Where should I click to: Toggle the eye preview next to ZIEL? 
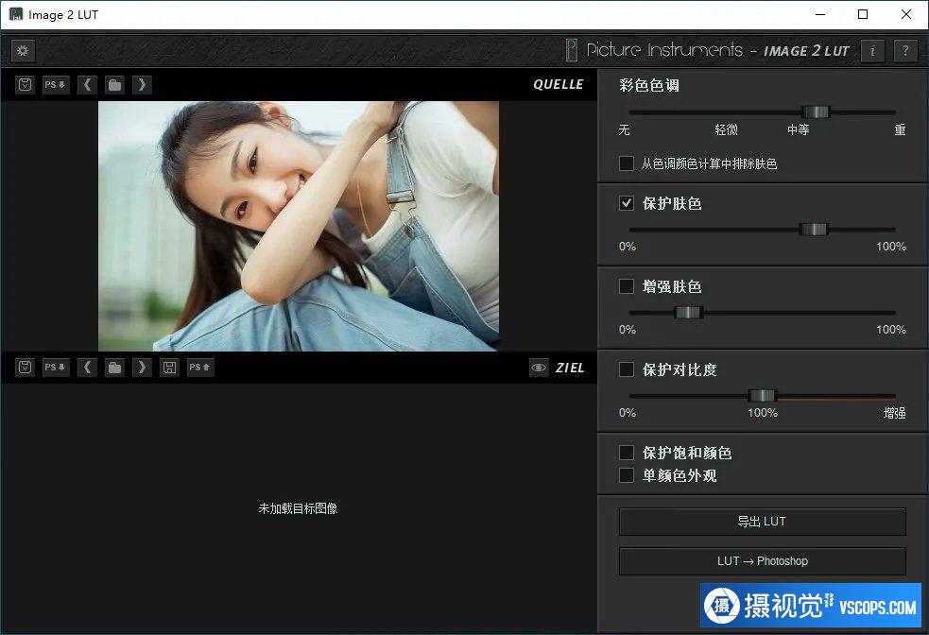pos(539,368)
